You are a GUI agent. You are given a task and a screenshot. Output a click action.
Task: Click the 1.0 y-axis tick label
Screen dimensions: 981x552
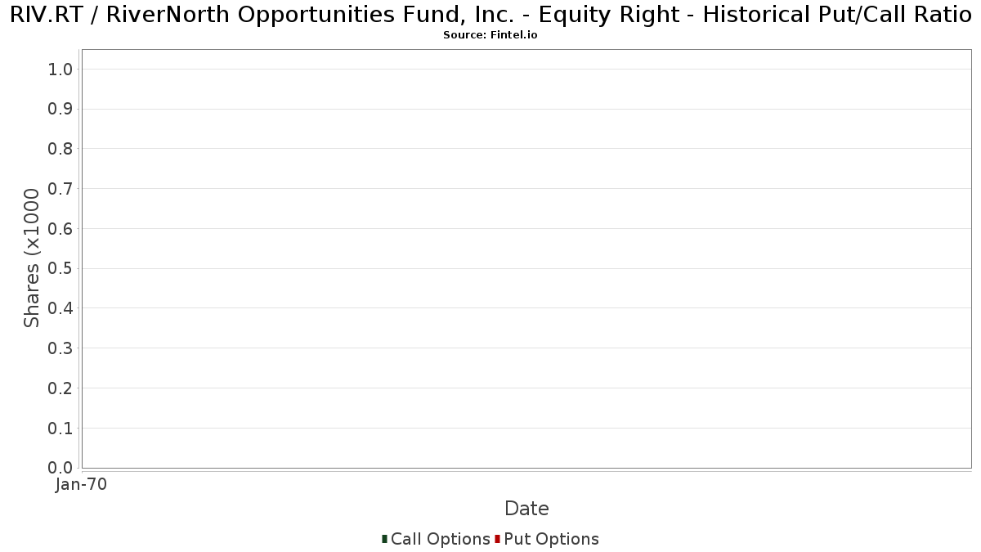pos(60,70)
